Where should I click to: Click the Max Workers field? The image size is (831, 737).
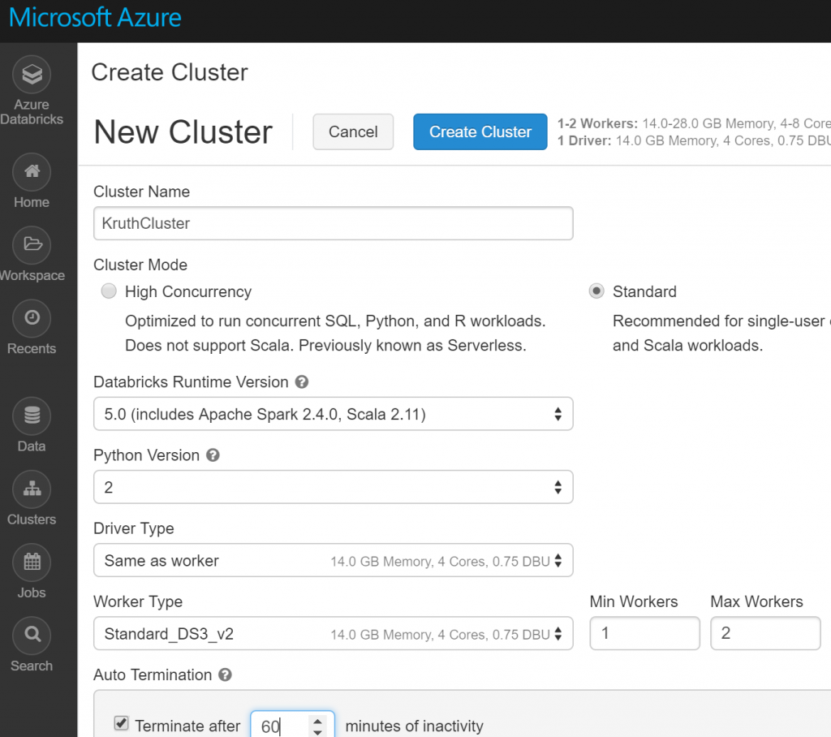coord(765,633)
